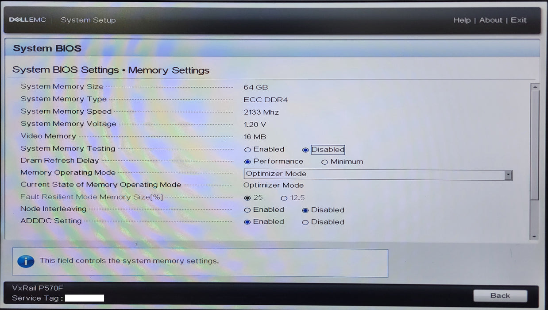Screen dimensions: 548x310
Task: Enable Node Interleaving
Action: pos(247,210)
